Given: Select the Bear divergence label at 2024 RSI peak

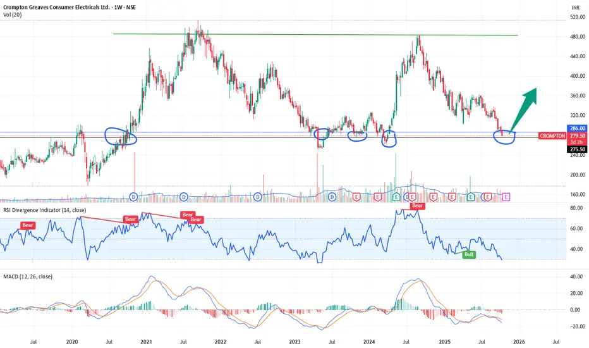Looking at the screenshot, I should (x=417, y=206).
